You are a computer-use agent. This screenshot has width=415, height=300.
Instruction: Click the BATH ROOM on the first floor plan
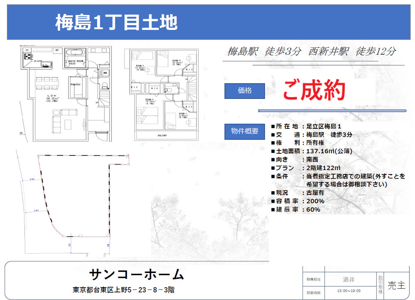tap(76, 61)
